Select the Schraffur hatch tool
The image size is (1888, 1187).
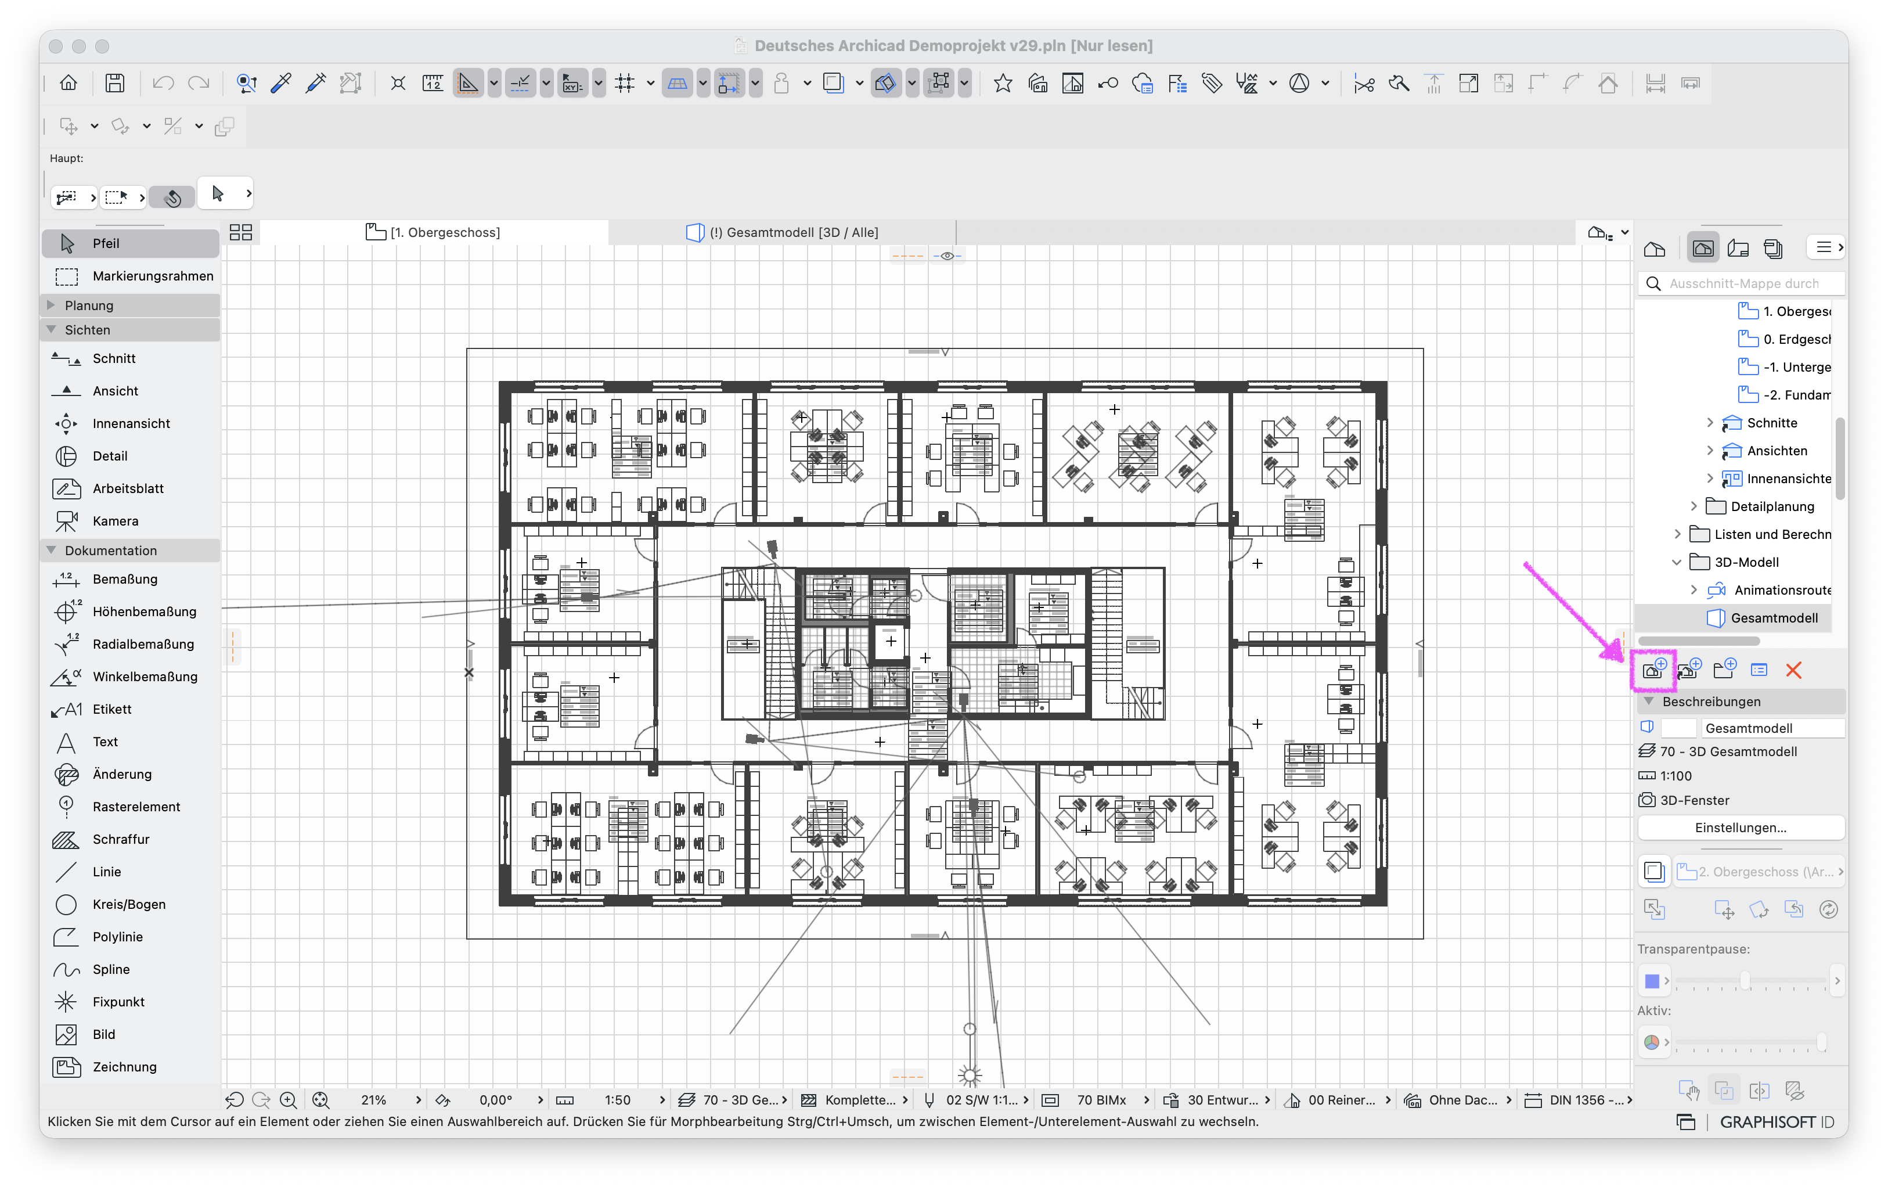pyautogui.click(x=130, y=839)
